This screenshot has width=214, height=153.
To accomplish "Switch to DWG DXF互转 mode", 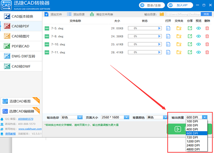I will click(x=21, y=56).
